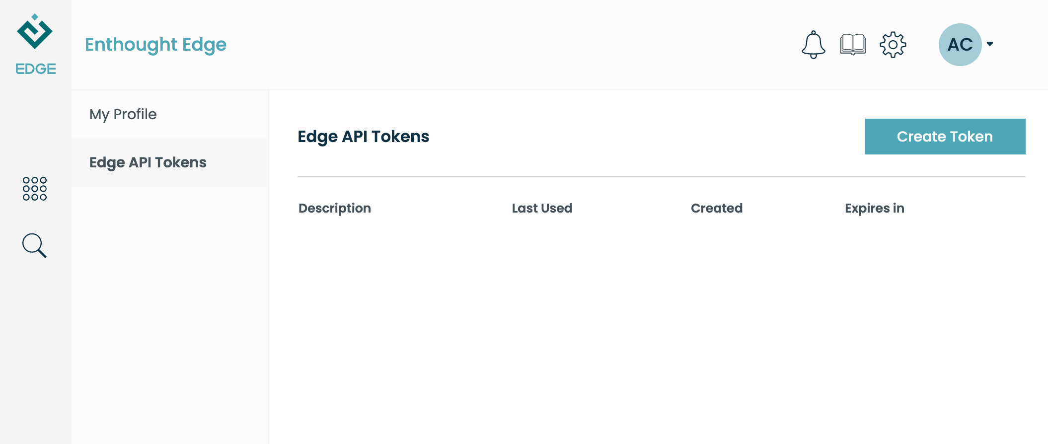Open the settings gear icon
This screenshot has width=1048, height=444.
click(893, 45)
